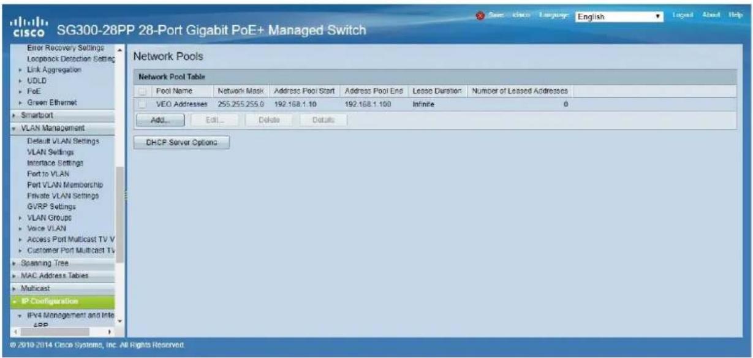Open Private VLAN Settings page
753x358 pixels.
(63, 196)
